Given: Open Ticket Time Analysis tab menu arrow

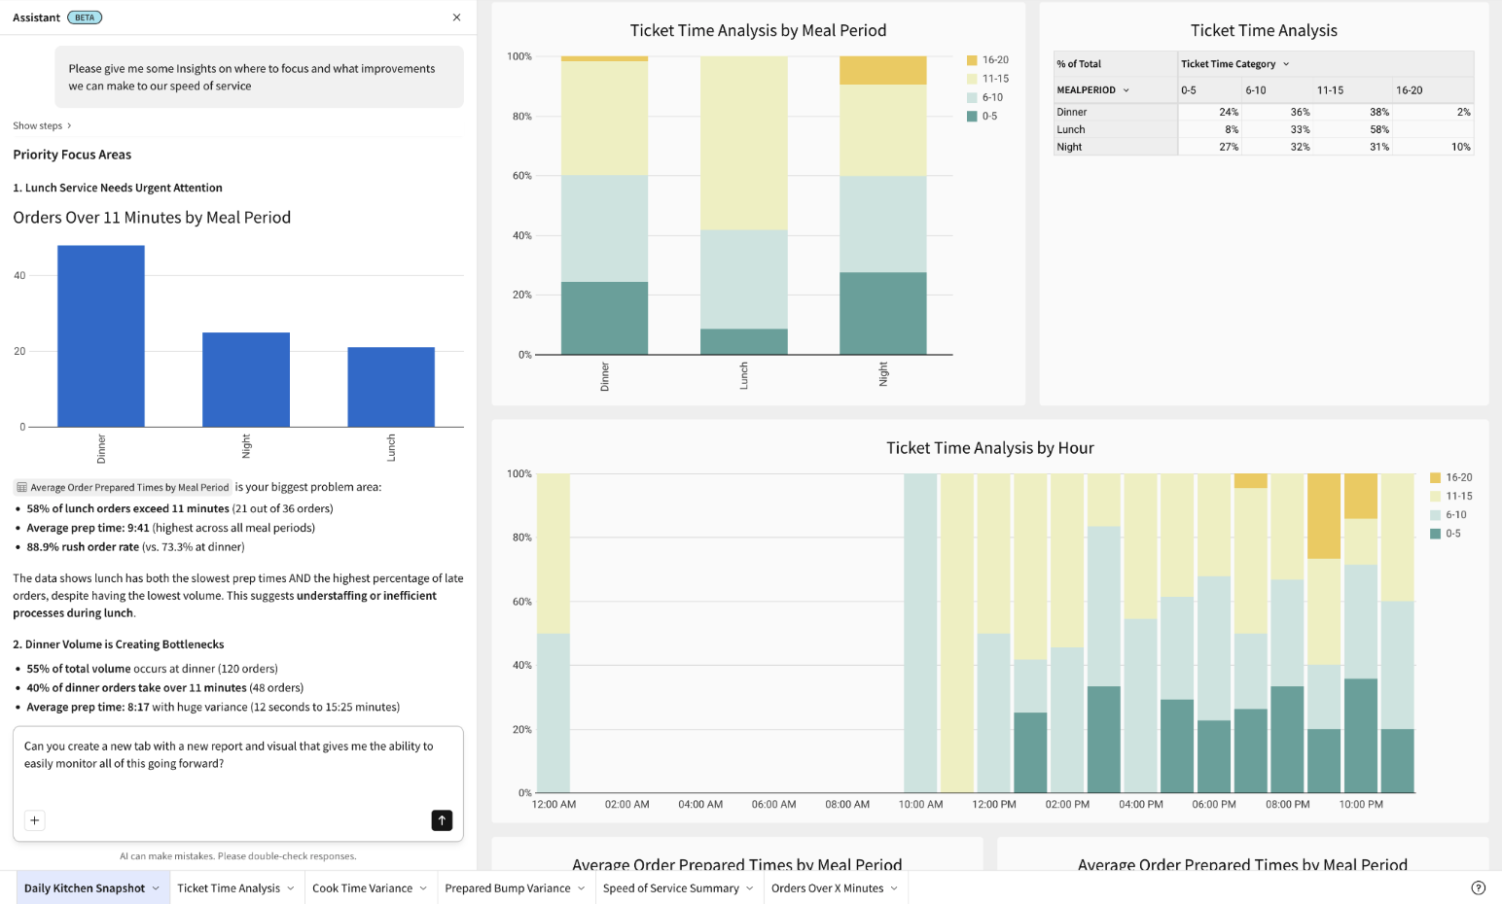Looking at the screenshot, I should [x=291, y=888].
